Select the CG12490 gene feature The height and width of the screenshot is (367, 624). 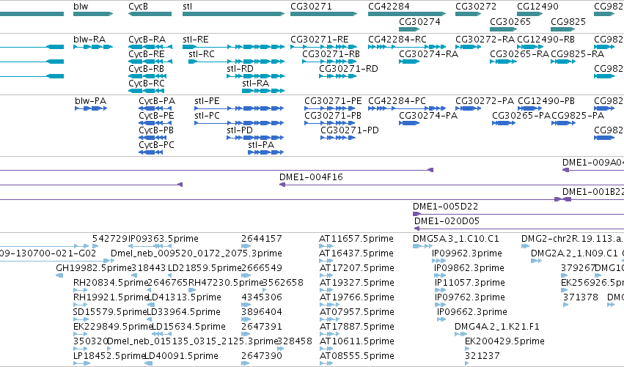tap(529, 14)
